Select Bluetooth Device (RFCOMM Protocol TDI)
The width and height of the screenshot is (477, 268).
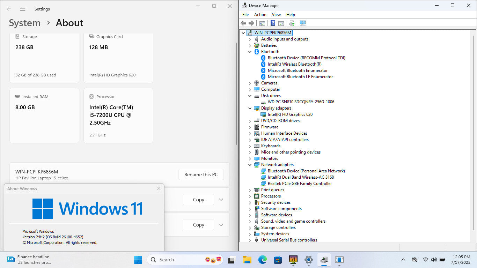coord(307,58)
